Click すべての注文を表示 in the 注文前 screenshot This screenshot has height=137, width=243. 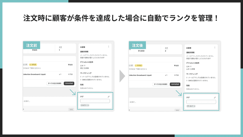pos(55,83)
